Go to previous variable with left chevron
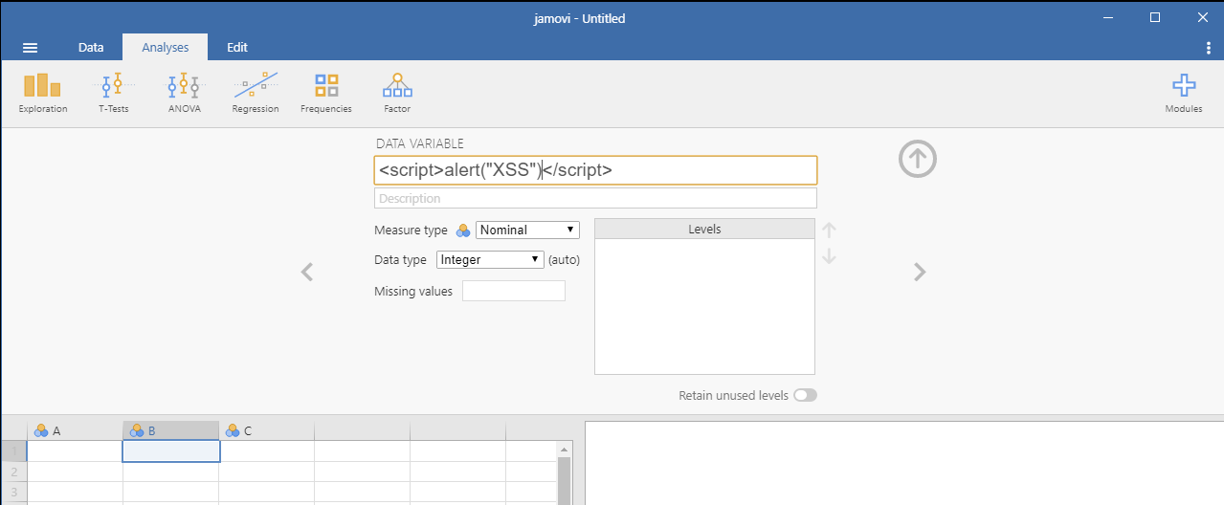This screenshot has width=1224, height=505. (307, 273)
